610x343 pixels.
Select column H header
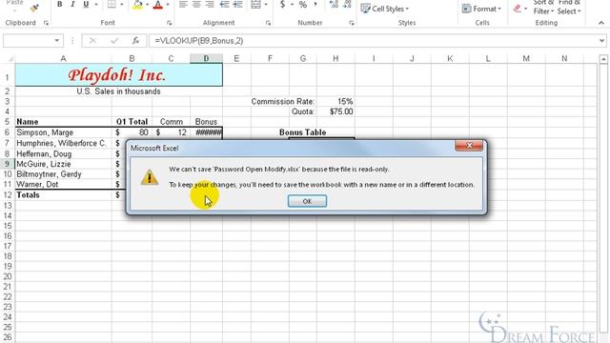(335, 58)
